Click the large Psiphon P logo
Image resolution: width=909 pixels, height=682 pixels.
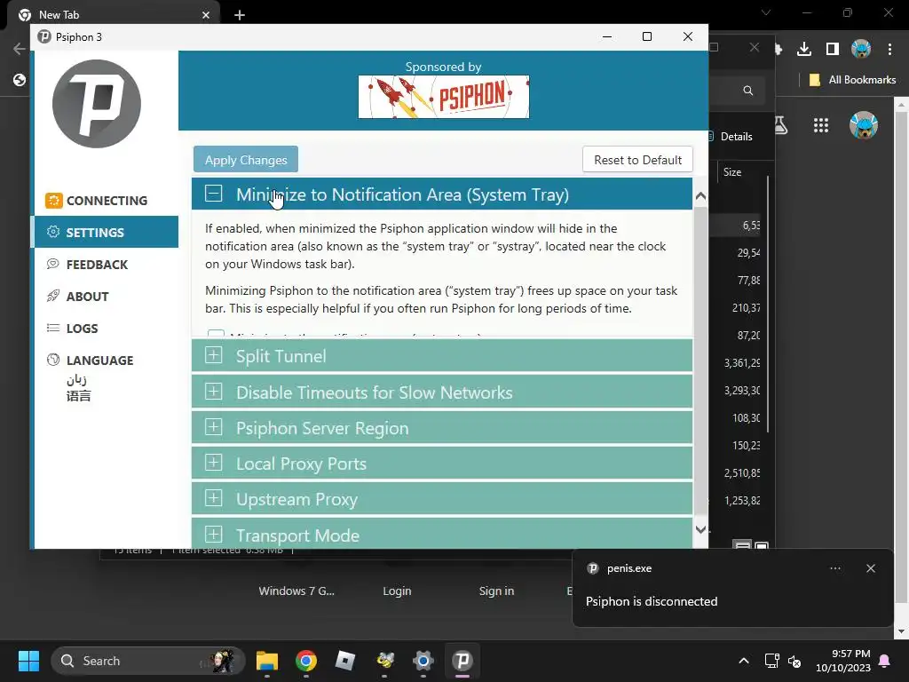coord(97,104)
